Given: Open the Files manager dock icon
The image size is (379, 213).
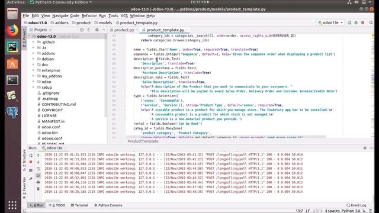Looking at the screenshot, I should [12, 14].
